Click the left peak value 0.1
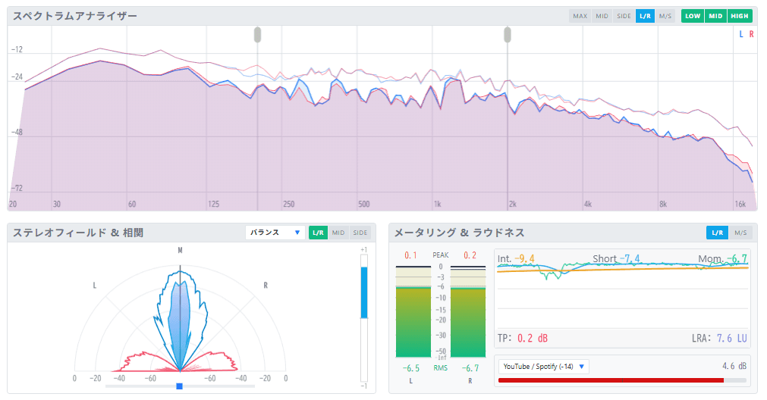Image resolution: width=767 pixels, height=400 pixels. 411,255
